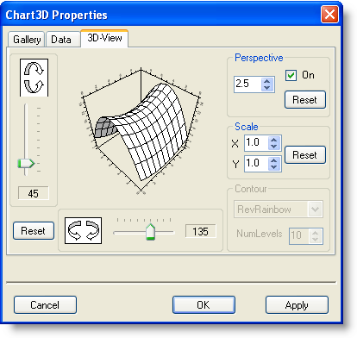Screen dimensions: 357x338
Task: Click the horizontal rotation slider thumb
Action: (x=150, y=231)
